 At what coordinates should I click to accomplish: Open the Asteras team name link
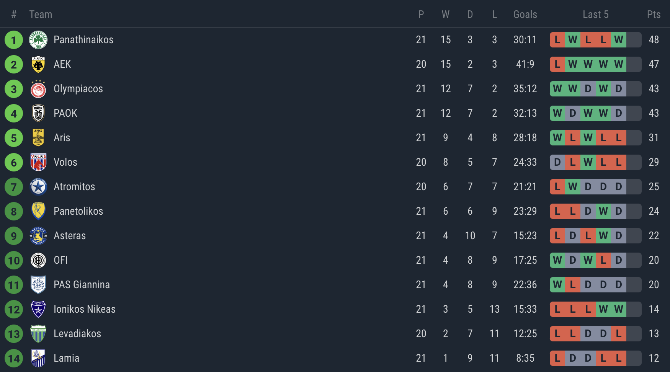click(x=70, y=236)
